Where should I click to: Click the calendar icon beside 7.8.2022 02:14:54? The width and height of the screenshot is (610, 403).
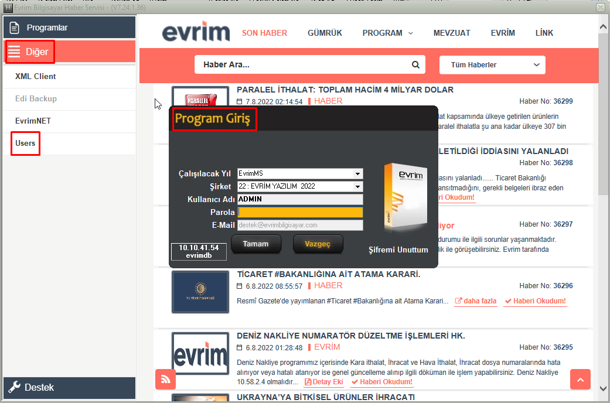(x=240, y=101)
